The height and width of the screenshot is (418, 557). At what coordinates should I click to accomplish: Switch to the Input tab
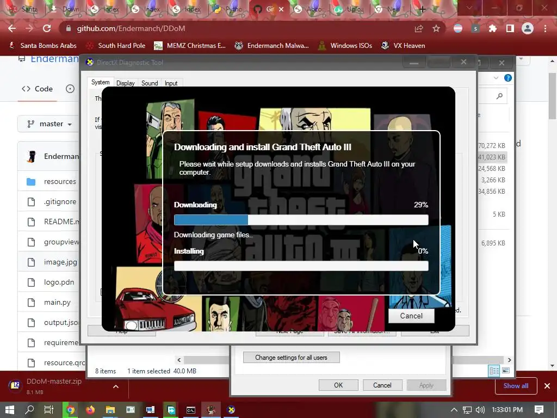[x=171, y=83]
